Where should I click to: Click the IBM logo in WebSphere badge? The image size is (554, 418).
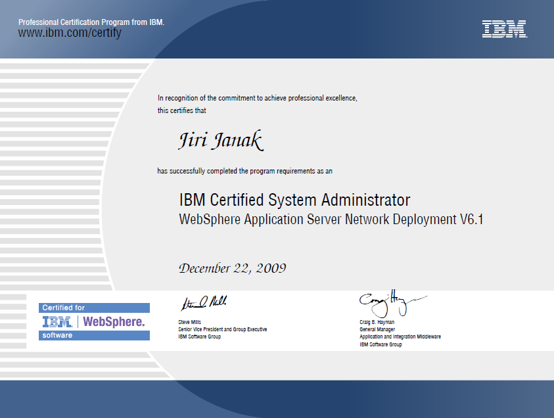tap(57, 321)
